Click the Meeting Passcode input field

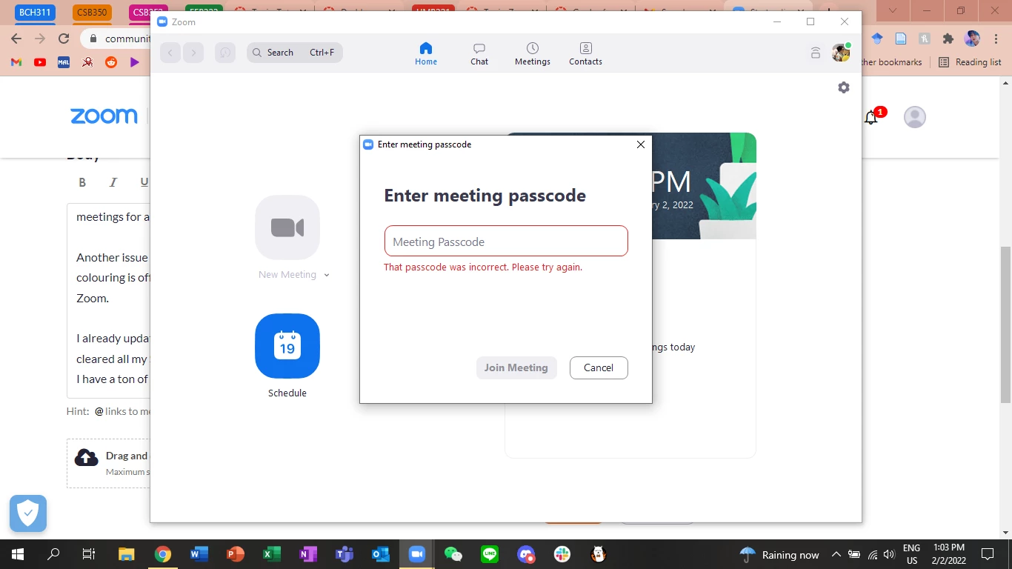click(x=506, y=242)
